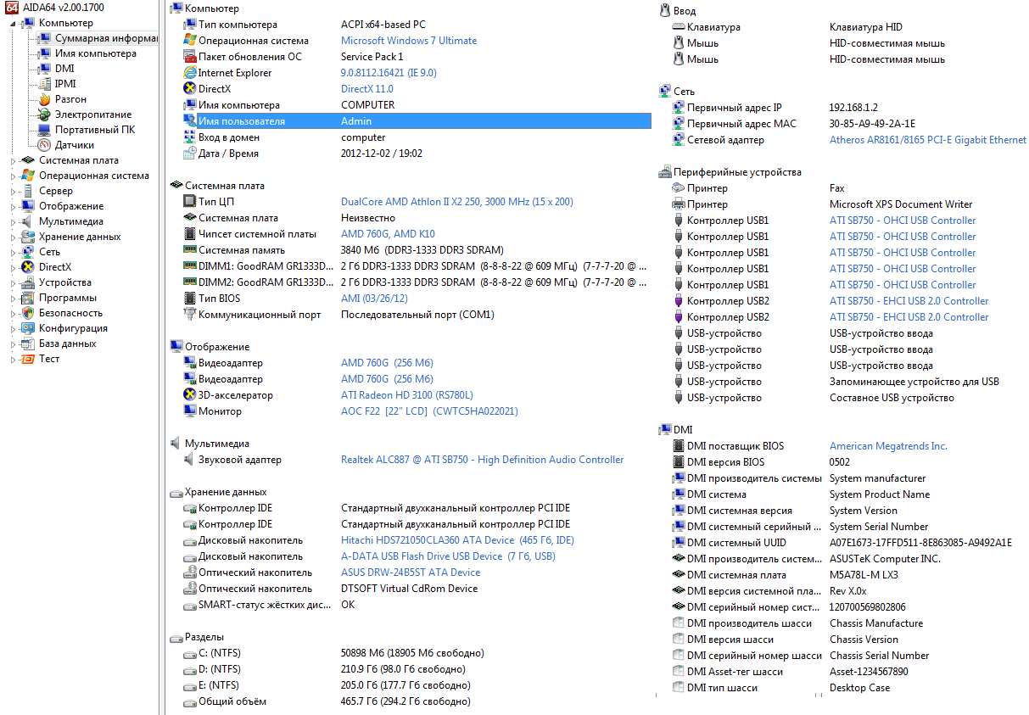Viewport: 1029px width, 715px height.
Task: Expand the Программы tree node
Action: [x=14, y=298]
